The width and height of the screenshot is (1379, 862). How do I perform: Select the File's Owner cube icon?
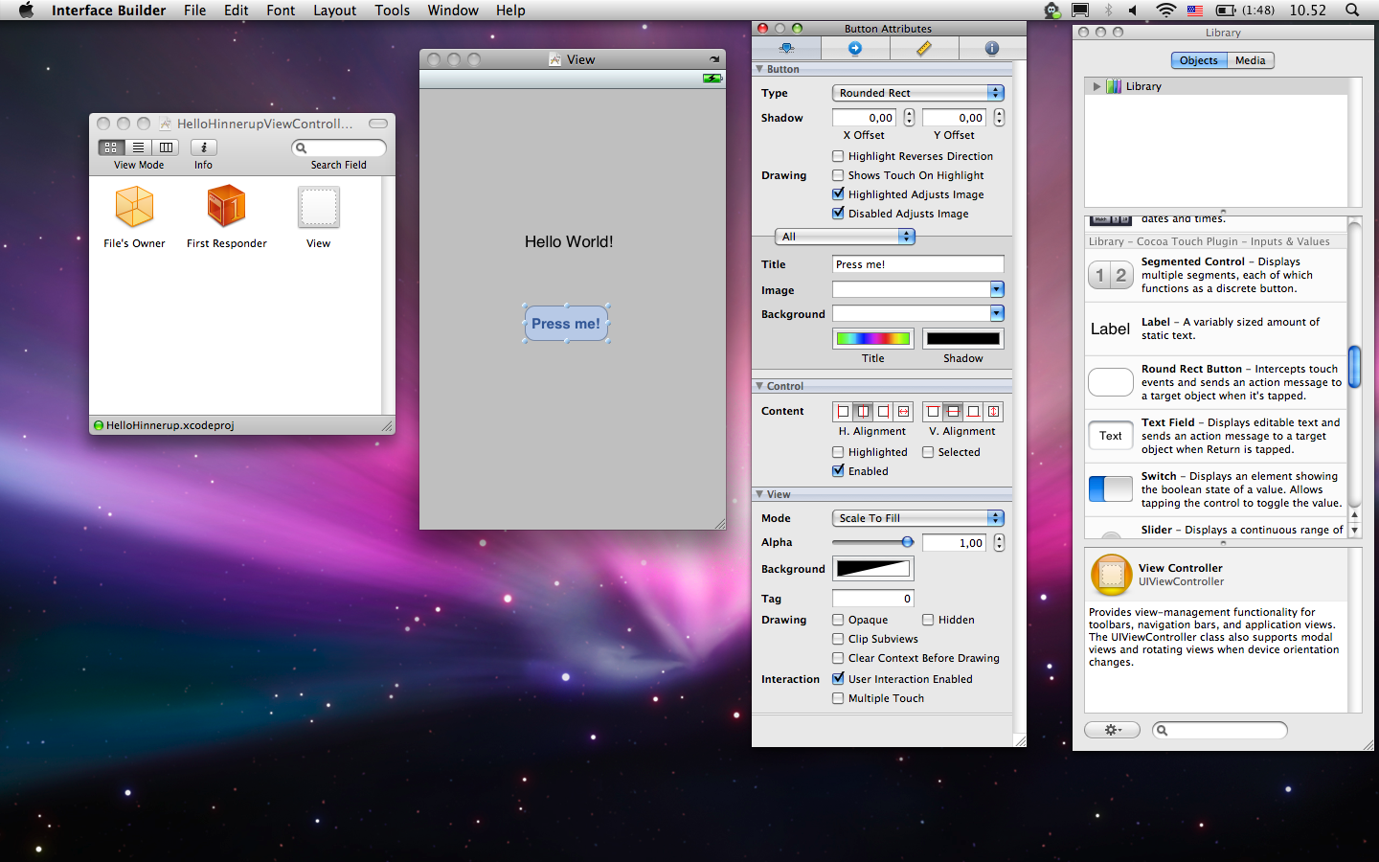click(134, 206)
